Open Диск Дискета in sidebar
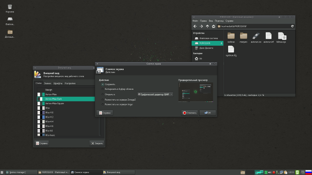Screen dimensions: 312x175 pyautogui.click(x=208, y=48)
